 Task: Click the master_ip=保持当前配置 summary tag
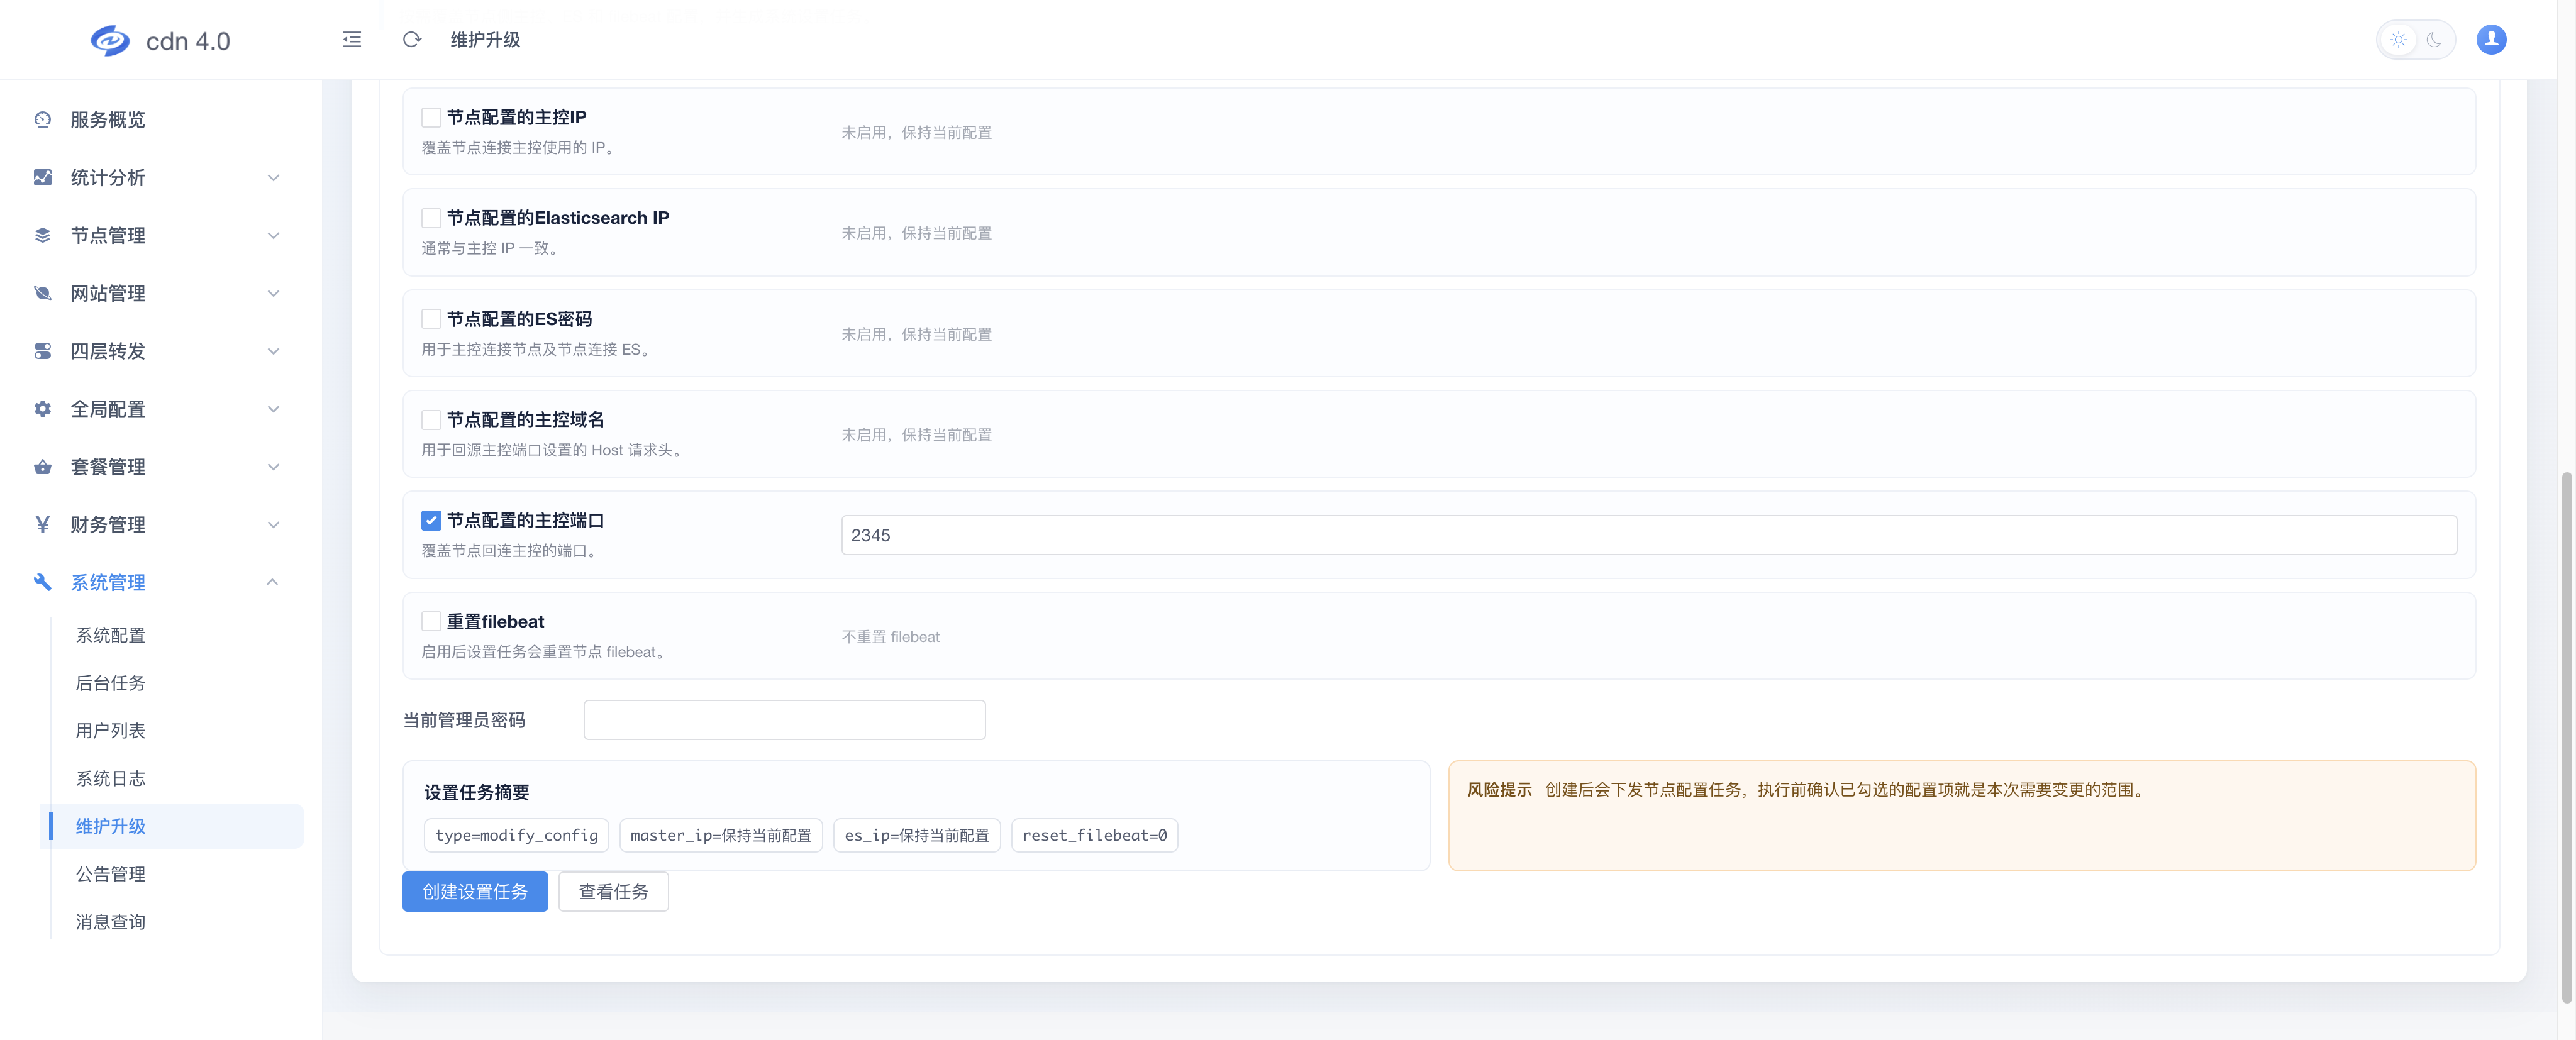point(721,836)
